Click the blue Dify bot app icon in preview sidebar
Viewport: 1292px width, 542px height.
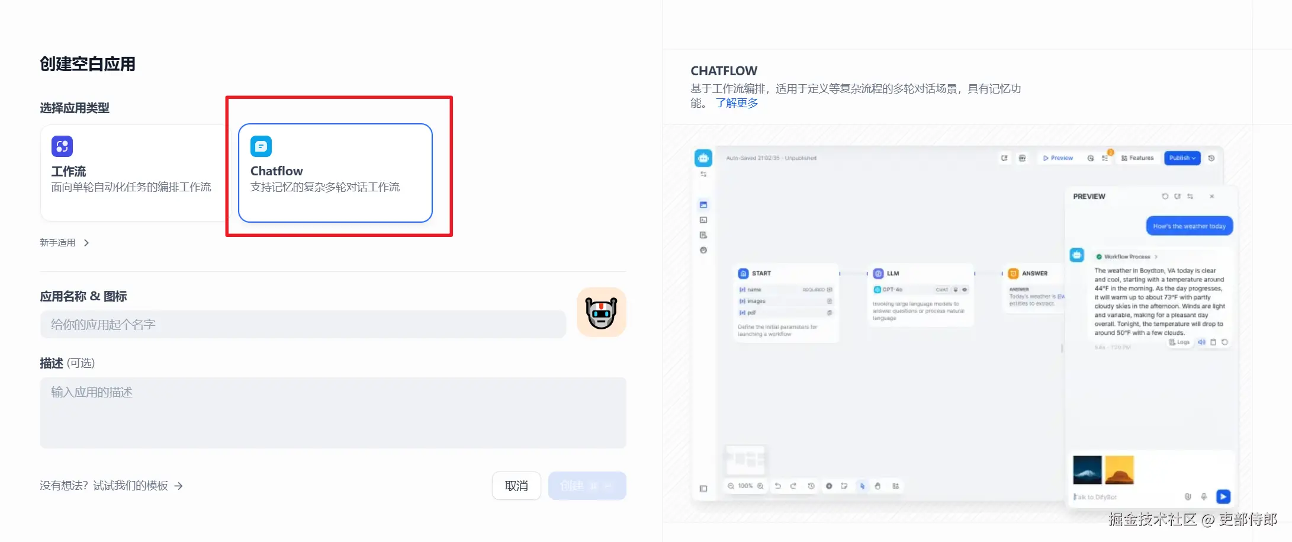click(703, 158)
